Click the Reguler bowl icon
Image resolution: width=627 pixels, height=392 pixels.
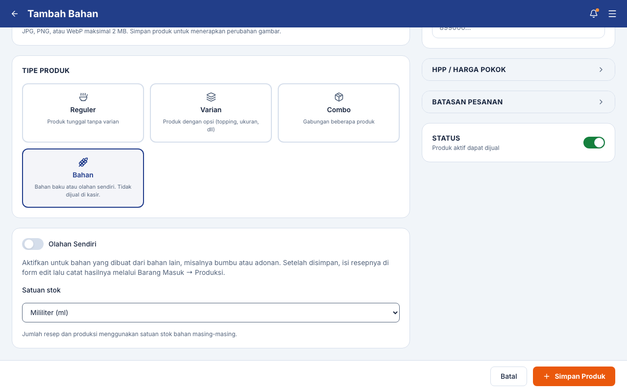[x=83, y=97]
